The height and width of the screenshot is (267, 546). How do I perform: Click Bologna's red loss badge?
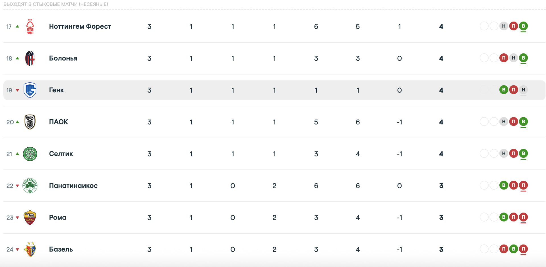504,58
